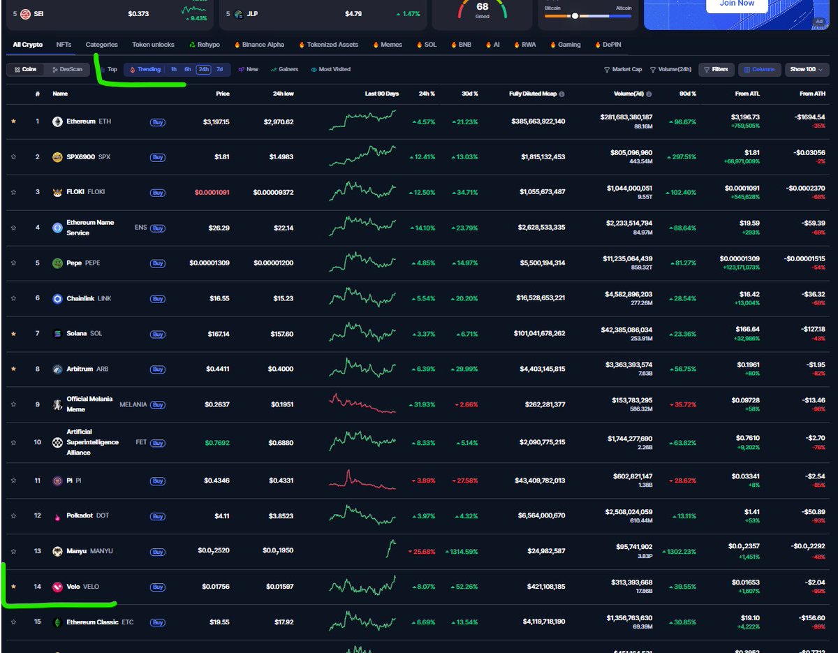The height and width of the screenshot is (653, 838).
Task: Open the Memes category link
Action: point(387,45)
